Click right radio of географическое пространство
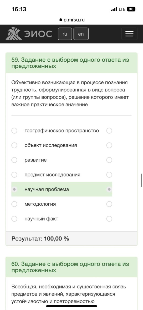The height and width of the screenshot is (310, 143). tap(109, 131)
